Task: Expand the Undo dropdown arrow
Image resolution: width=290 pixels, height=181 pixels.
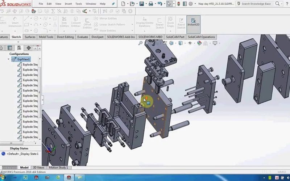Action: coord(164,4)
